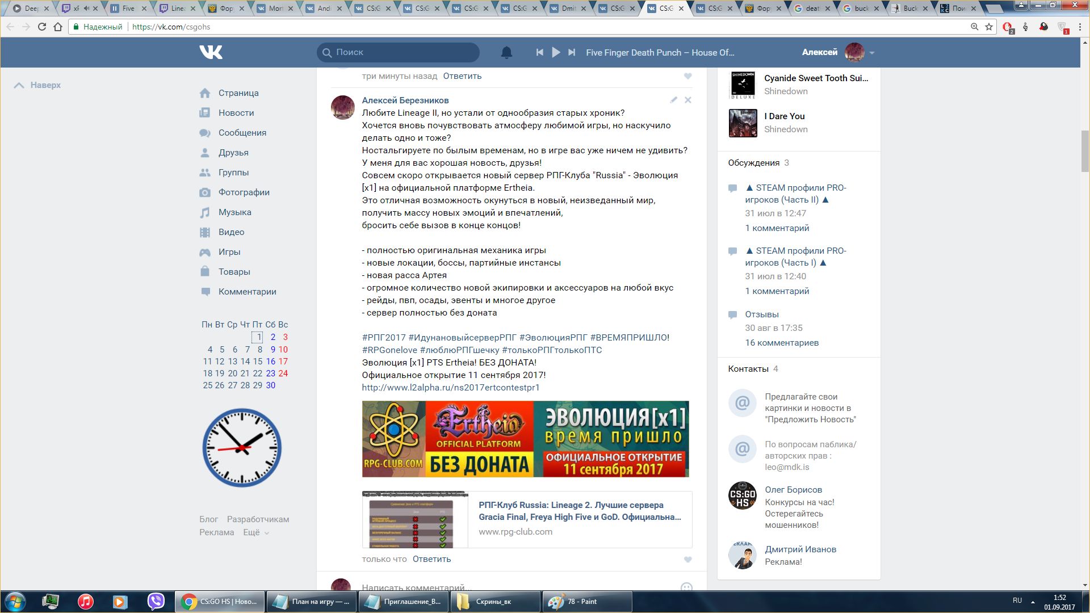Open Разработчикам footer link

click(x=258, y=519)
